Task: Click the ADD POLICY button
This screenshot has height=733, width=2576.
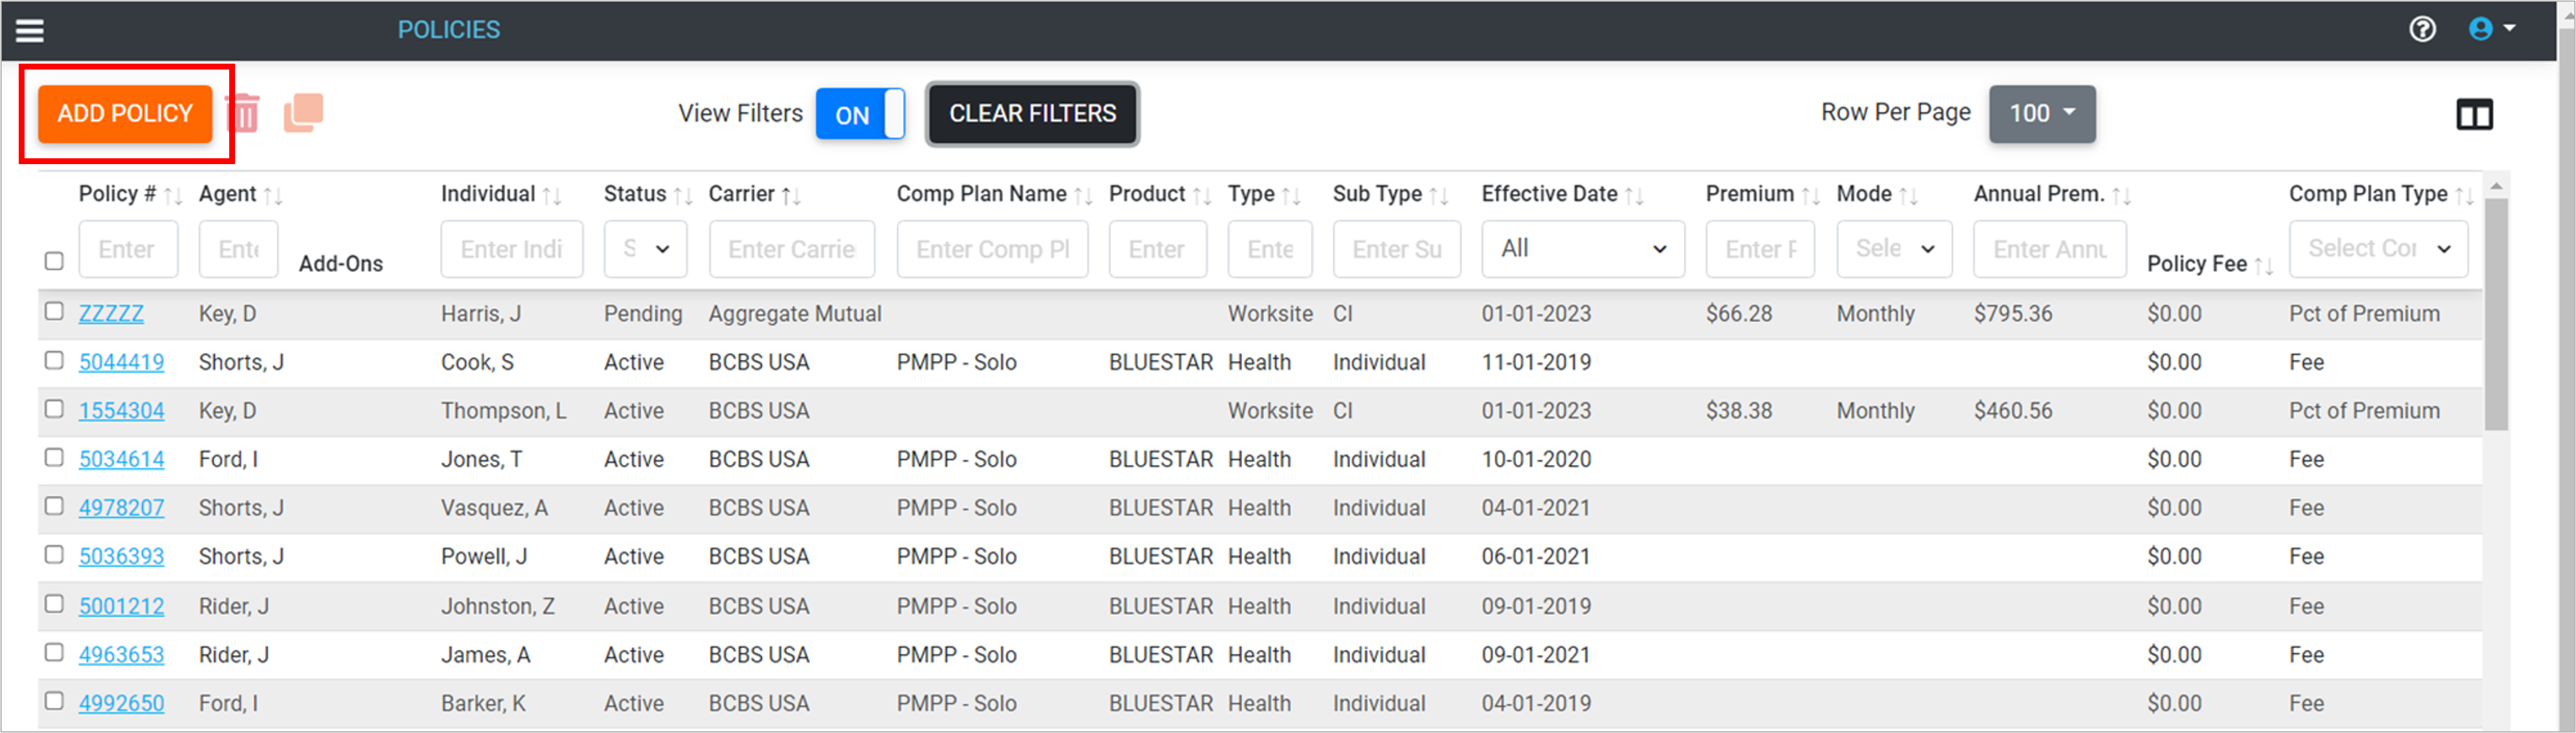Action: (125, 114)
